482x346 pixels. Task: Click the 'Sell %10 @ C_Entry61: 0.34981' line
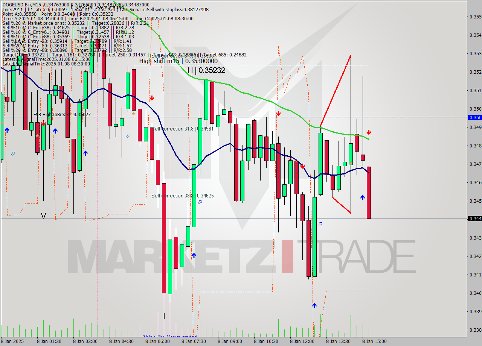point(68,32)
